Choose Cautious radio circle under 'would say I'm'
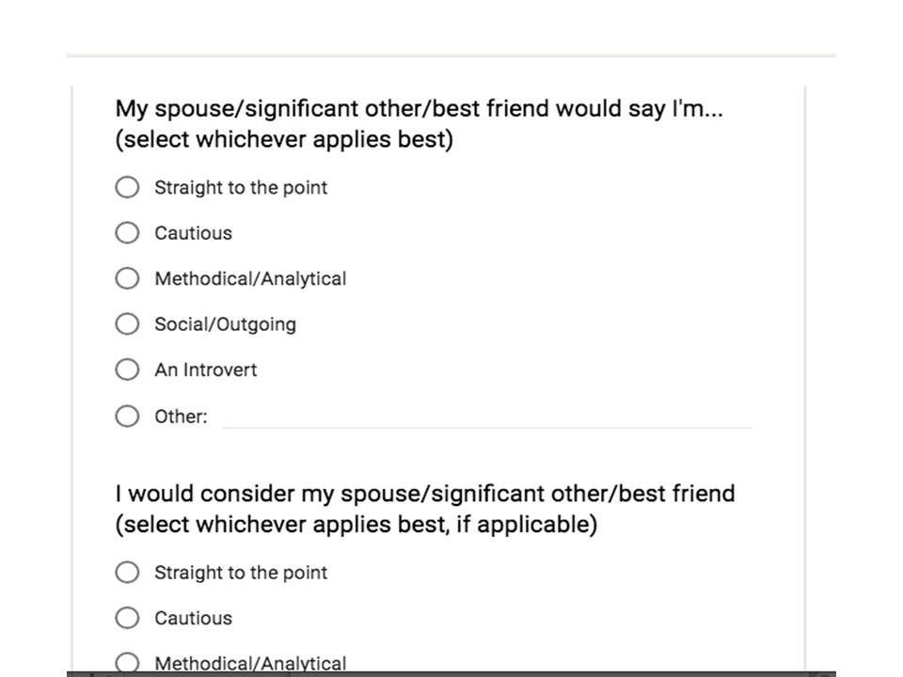This screenshot has height=677, width=903. click(127, 232)
